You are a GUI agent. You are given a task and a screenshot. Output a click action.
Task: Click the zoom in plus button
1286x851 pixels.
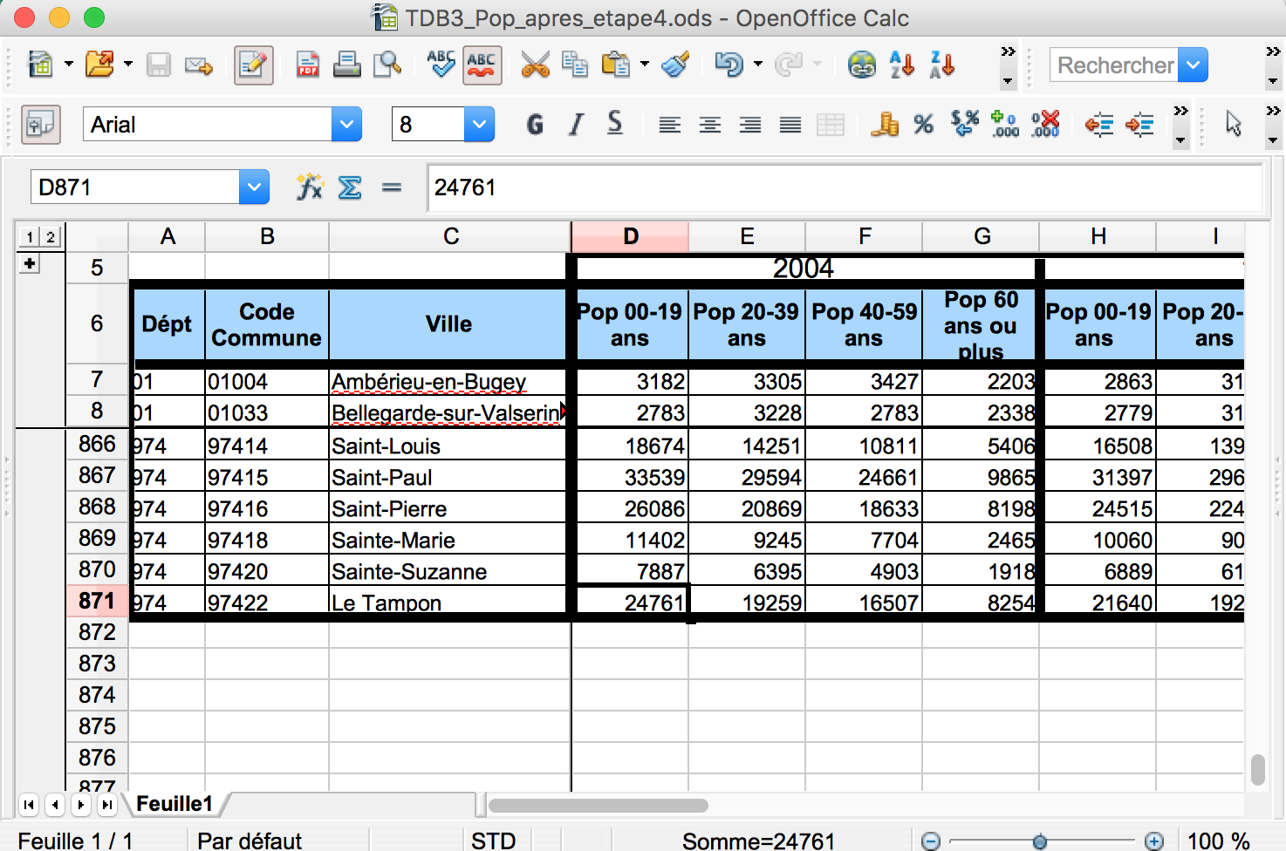[1153, 841]
